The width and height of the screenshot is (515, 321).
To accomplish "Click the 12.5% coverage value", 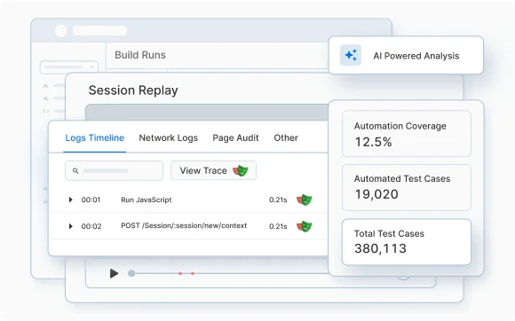I will coord(373,142).
